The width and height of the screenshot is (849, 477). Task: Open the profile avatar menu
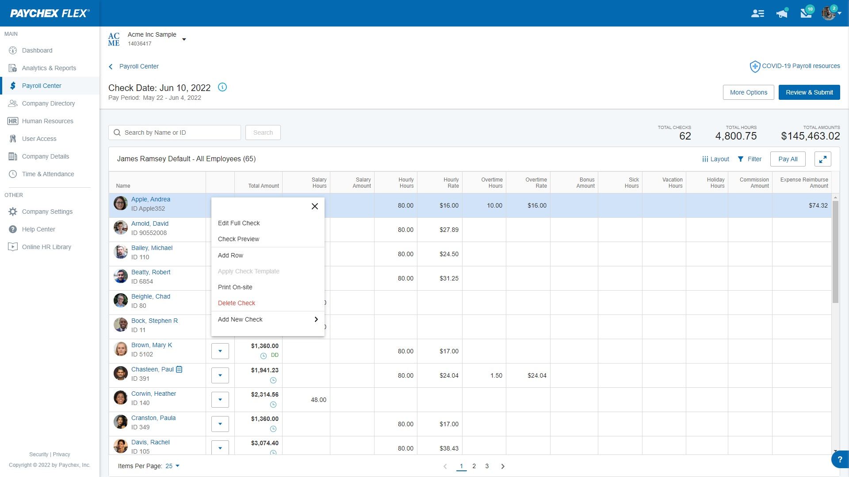click(829, 13)
